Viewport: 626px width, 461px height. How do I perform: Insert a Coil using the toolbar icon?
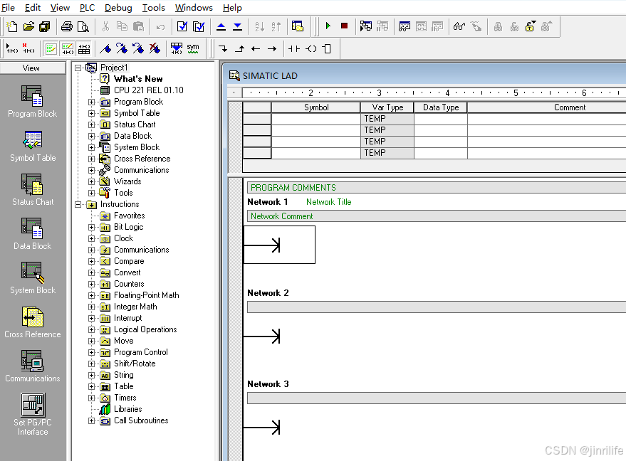point(311,48)
